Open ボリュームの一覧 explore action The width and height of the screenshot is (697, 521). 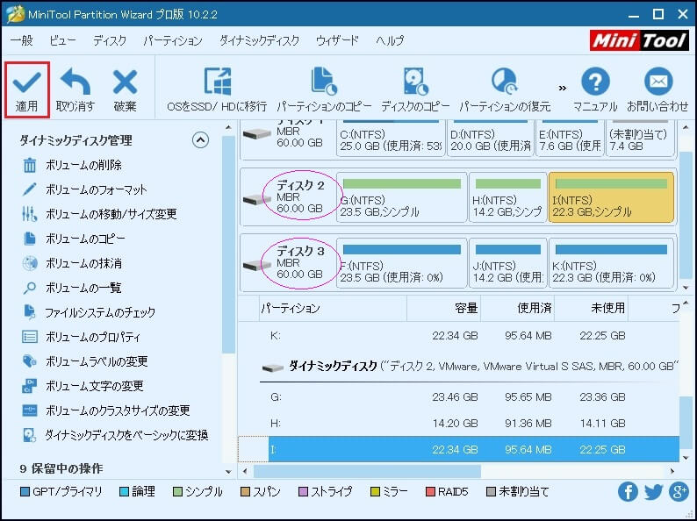click(72, 288)
